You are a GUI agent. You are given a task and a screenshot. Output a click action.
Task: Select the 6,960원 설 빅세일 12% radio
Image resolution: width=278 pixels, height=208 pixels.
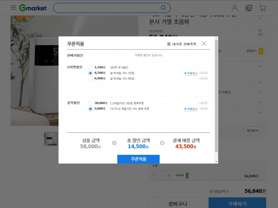pos(91,79)
